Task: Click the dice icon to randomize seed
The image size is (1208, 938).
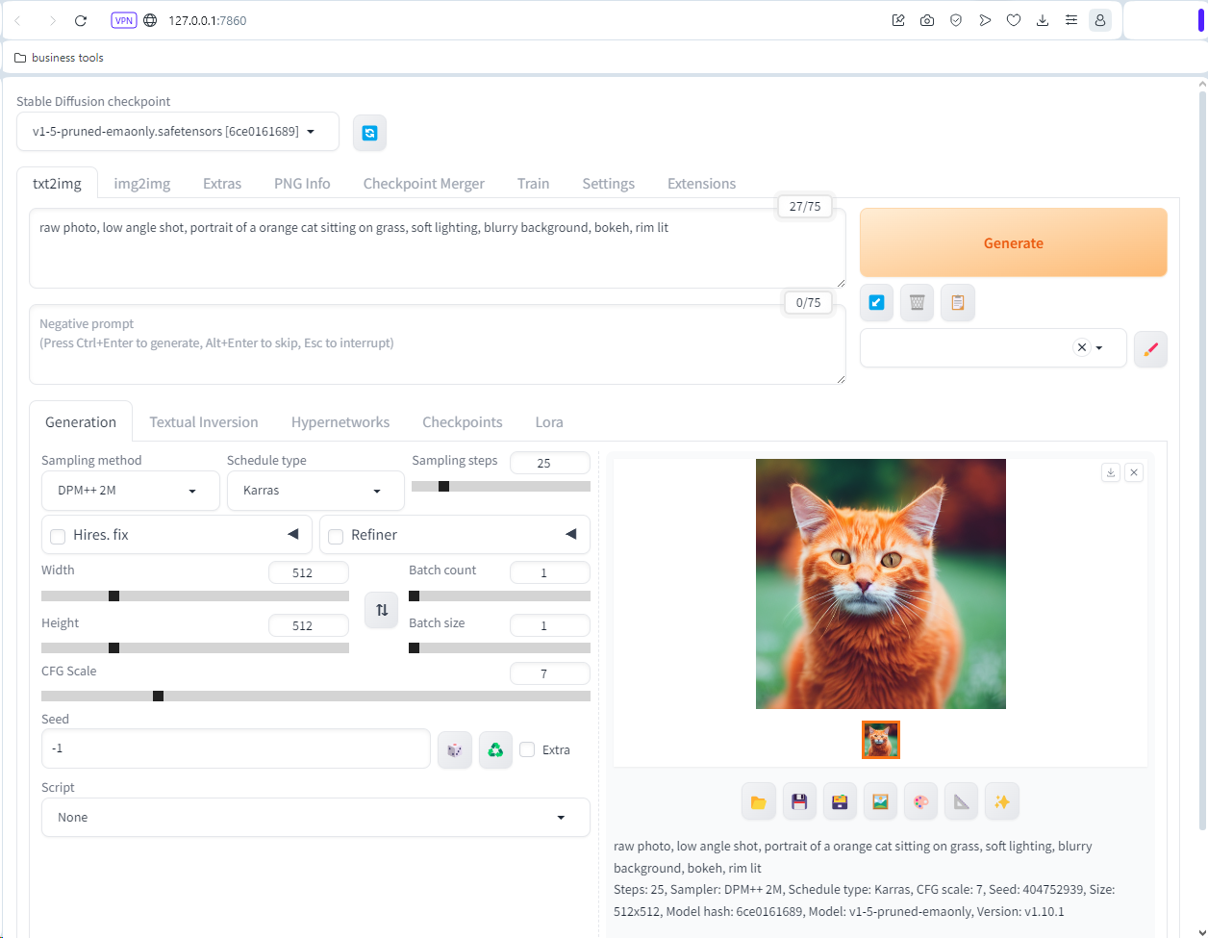Action: click(455, 750)
